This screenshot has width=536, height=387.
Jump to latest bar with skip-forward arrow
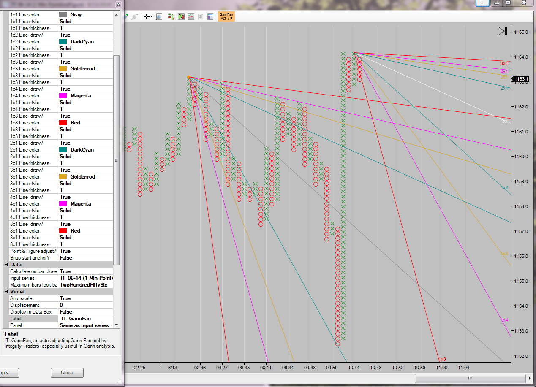tap(502, 31)
